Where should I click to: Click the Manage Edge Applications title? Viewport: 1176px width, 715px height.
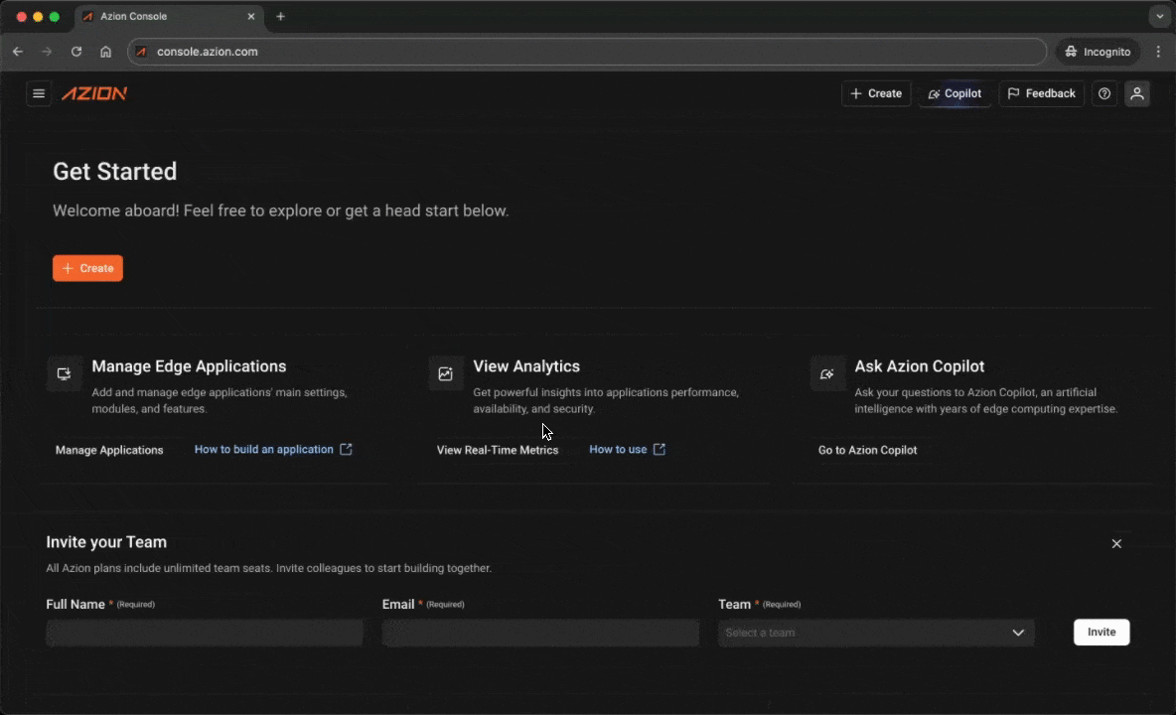[x=189, y=366]
